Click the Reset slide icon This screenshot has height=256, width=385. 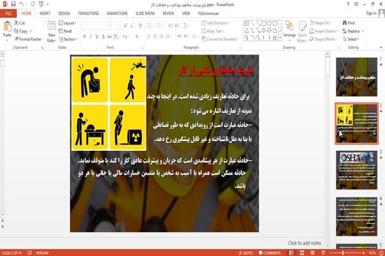click(x=65, y=31)
